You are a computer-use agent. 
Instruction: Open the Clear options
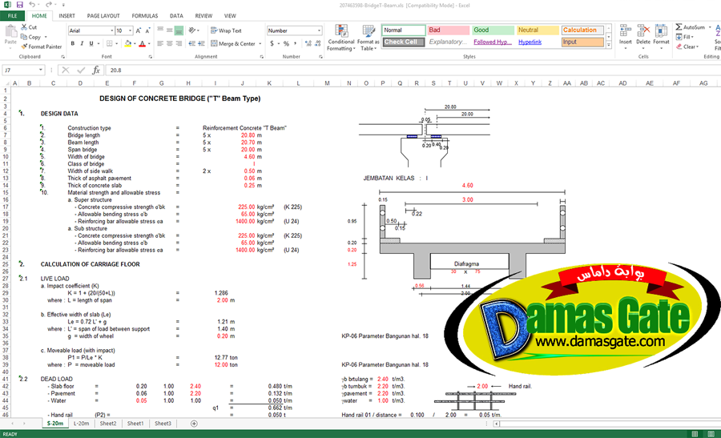(x=687, y=46)
